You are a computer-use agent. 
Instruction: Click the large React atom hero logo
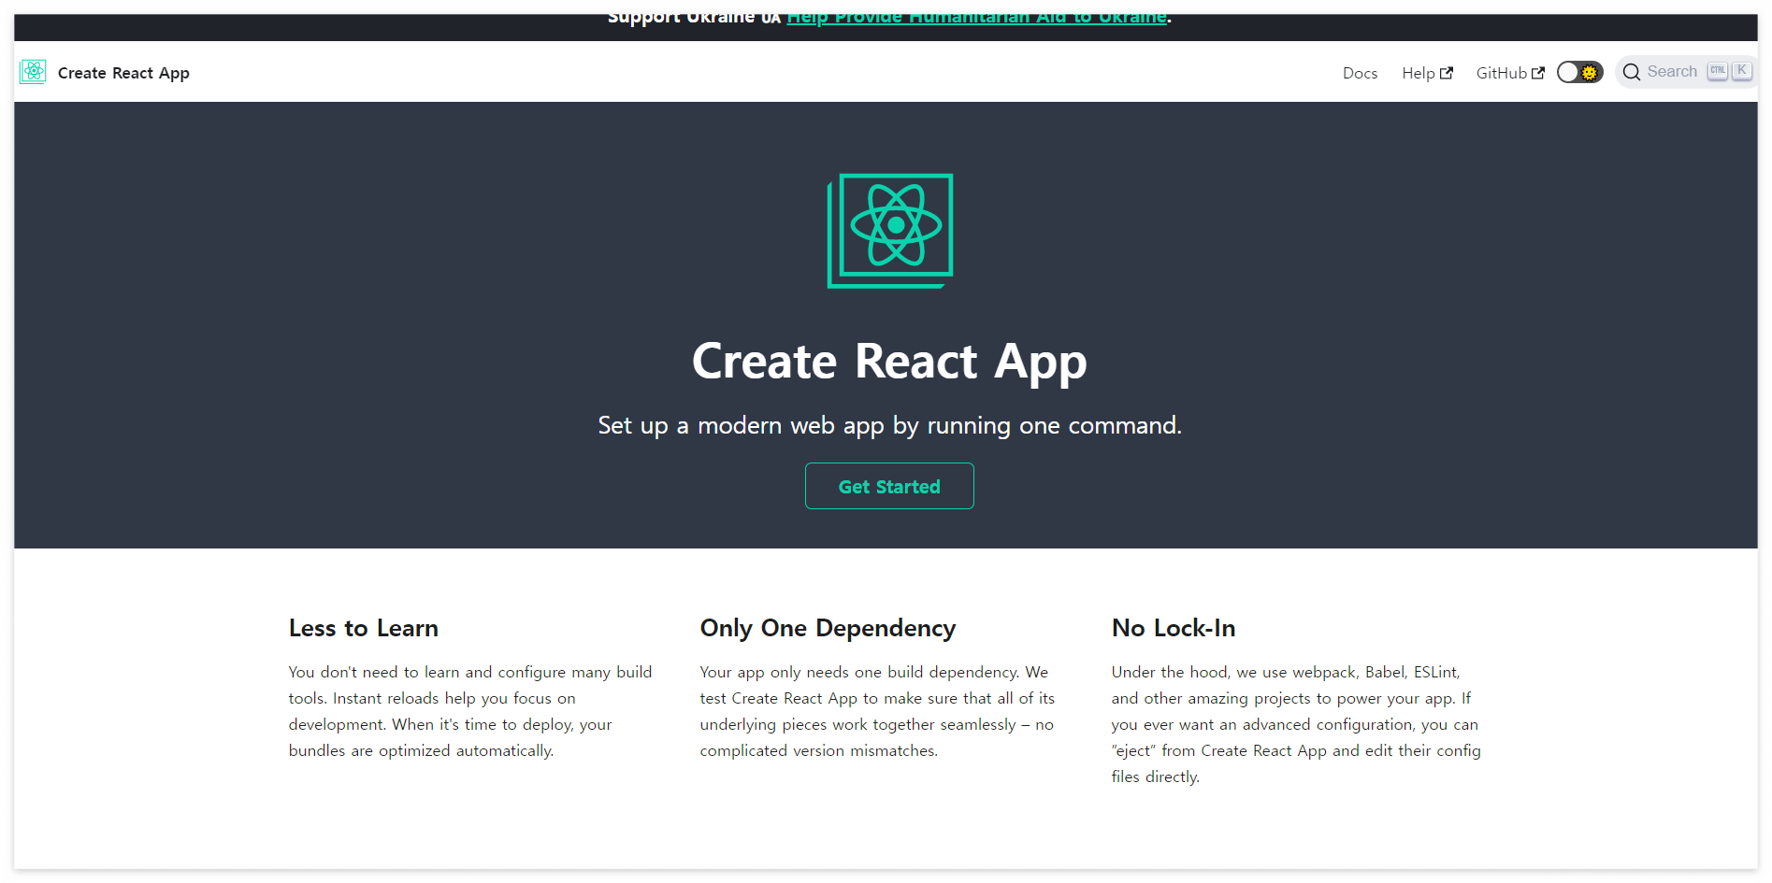890,231
